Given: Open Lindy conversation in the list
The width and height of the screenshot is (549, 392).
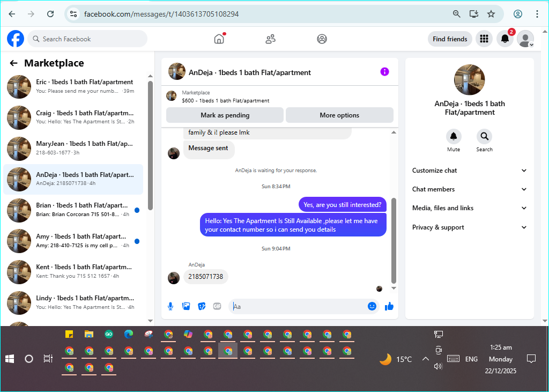Looking at the screenshot, I should click(x=73, y=302).
